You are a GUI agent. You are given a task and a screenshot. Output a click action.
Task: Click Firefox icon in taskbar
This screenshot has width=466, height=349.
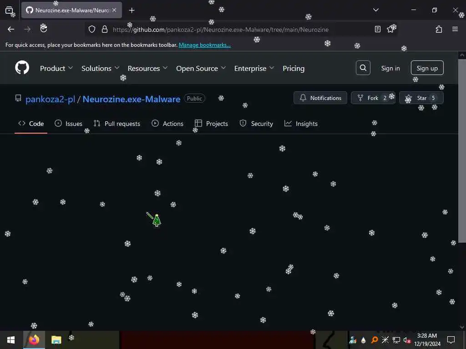point(34,340)
